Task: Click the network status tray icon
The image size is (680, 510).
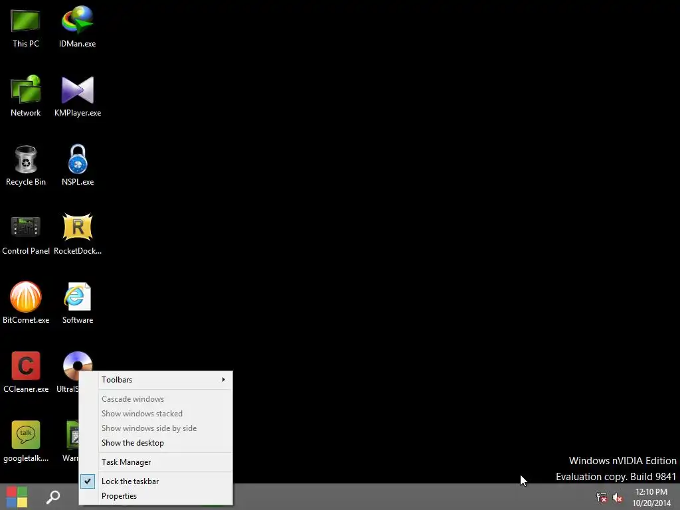Action: (x=602, y=497)
